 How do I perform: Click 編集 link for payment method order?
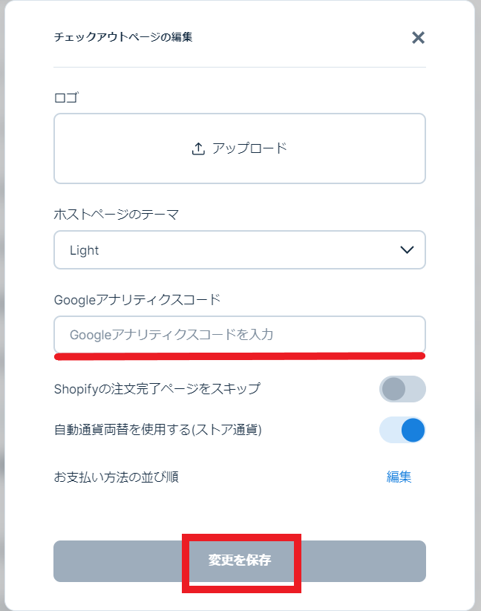click(399, 477)
